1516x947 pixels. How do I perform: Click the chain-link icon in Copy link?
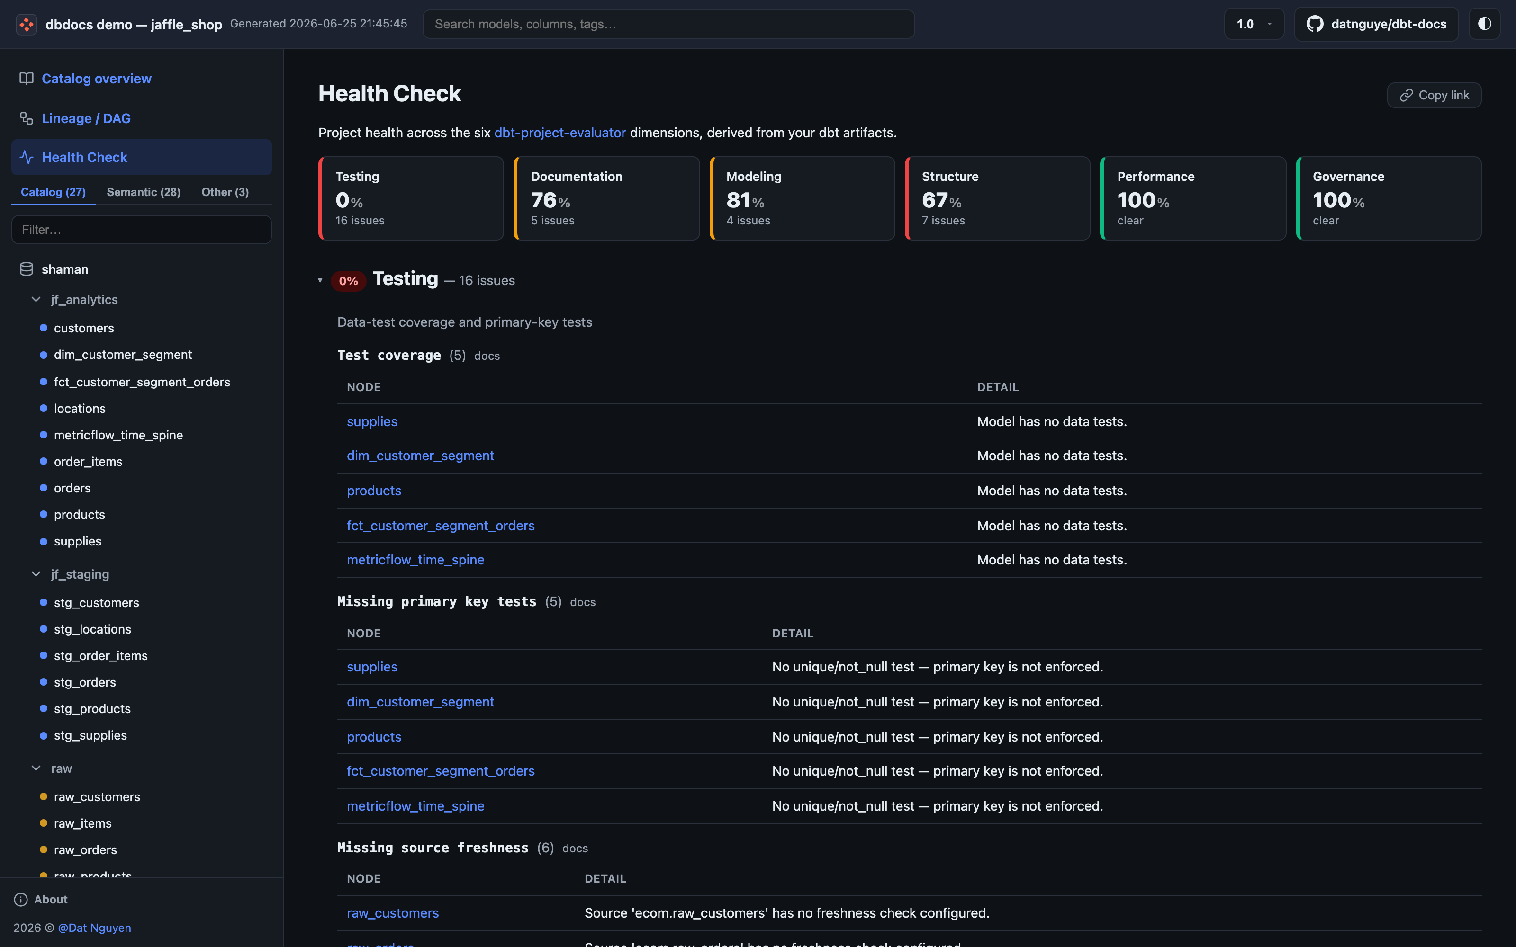pyautogui.click(x=1407, y=95)
